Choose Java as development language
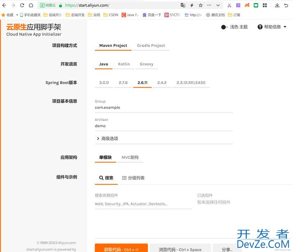The width and height of the screenshot is (293, 252). [104, 64]
